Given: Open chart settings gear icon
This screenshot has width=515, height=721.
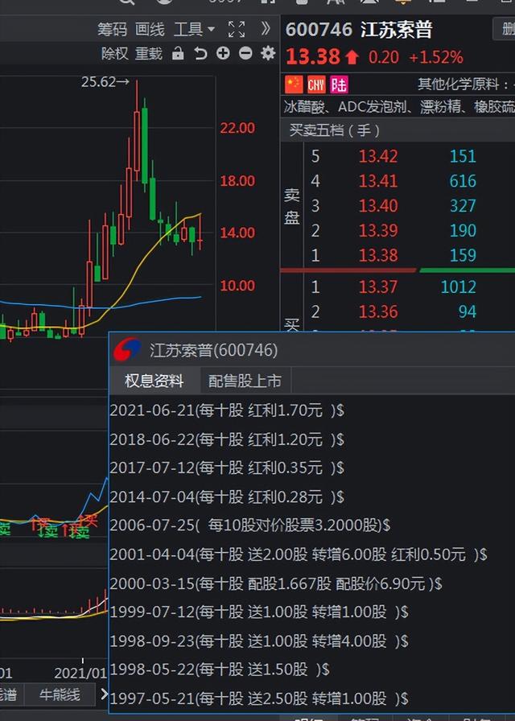Looking at the screenshot, I should [x=268, y=53].
